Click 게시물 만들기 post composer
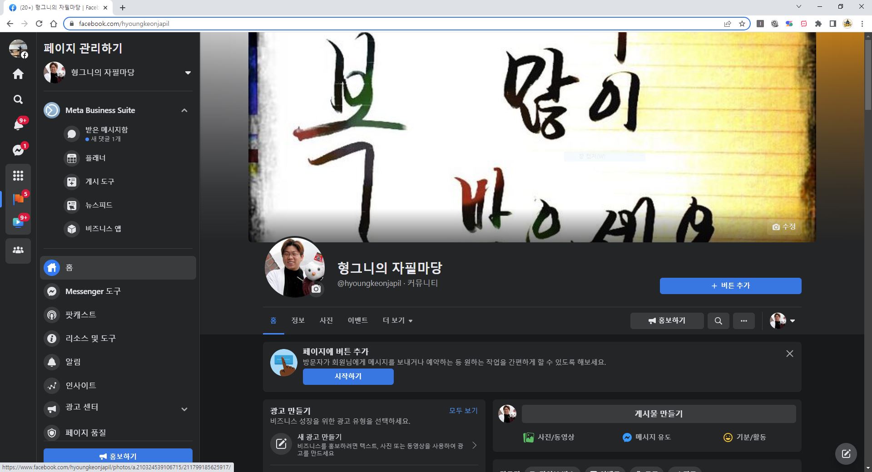This screenshot has height=472, width=872. pyautogui.click(x=659, y=414)
